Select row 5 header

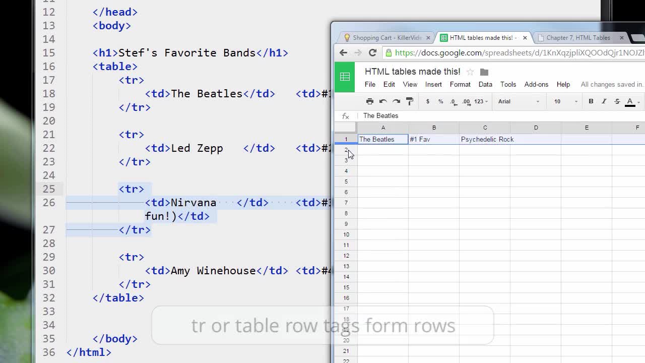point(346,181)
